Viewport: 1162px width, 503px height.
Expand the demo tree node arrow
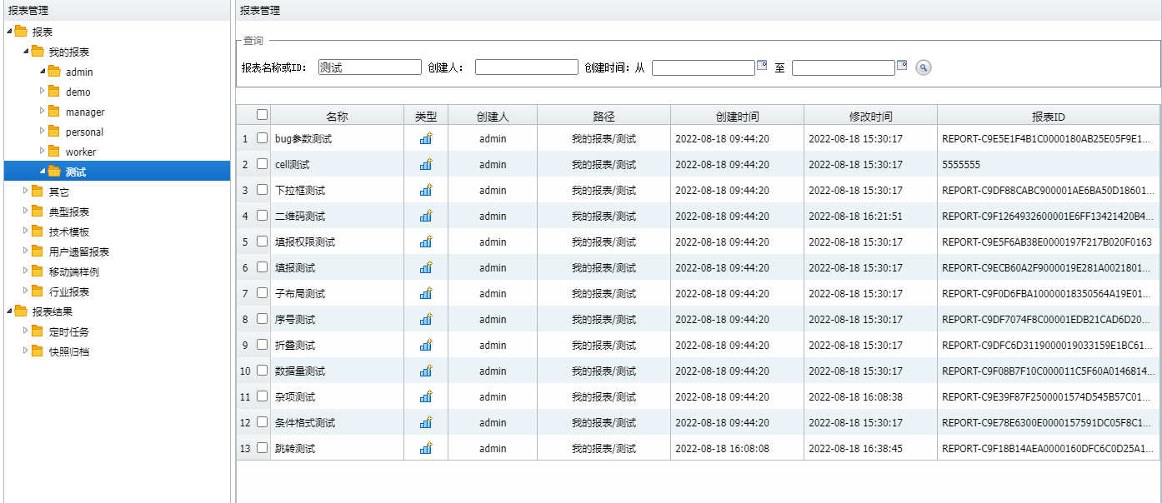[43, 91]
